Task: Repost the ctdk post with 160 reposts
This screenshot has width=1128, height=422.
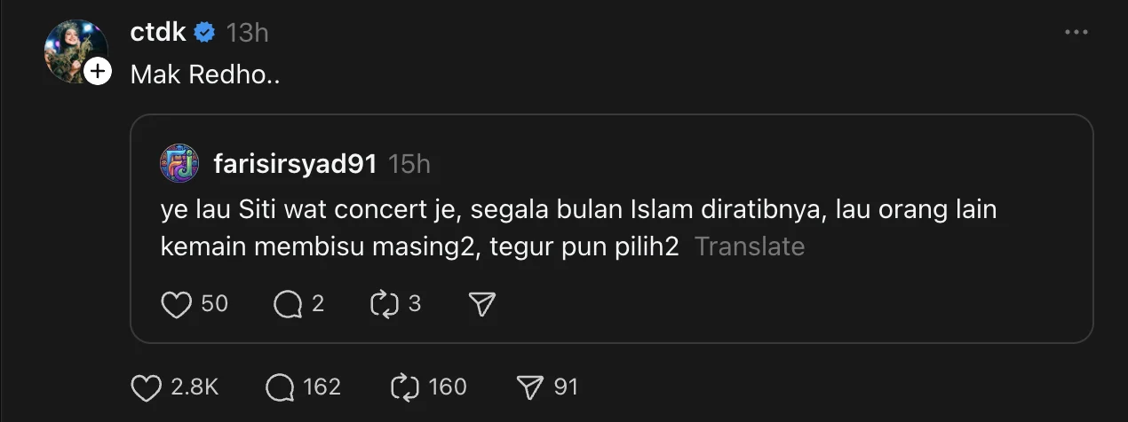Action: (x=404, y=387)
